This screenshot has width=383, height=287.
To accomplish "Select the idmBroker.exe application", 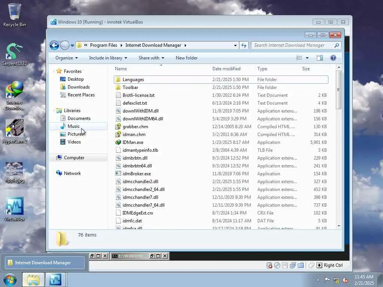I will point(221,174).
